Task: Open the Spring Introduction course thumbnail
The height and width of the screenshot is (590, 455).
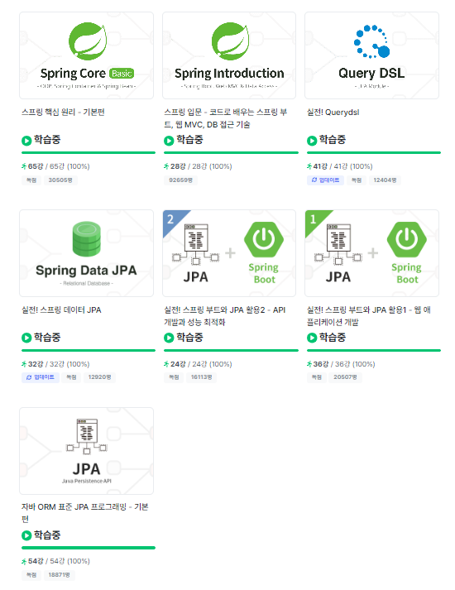Action: 229,55
